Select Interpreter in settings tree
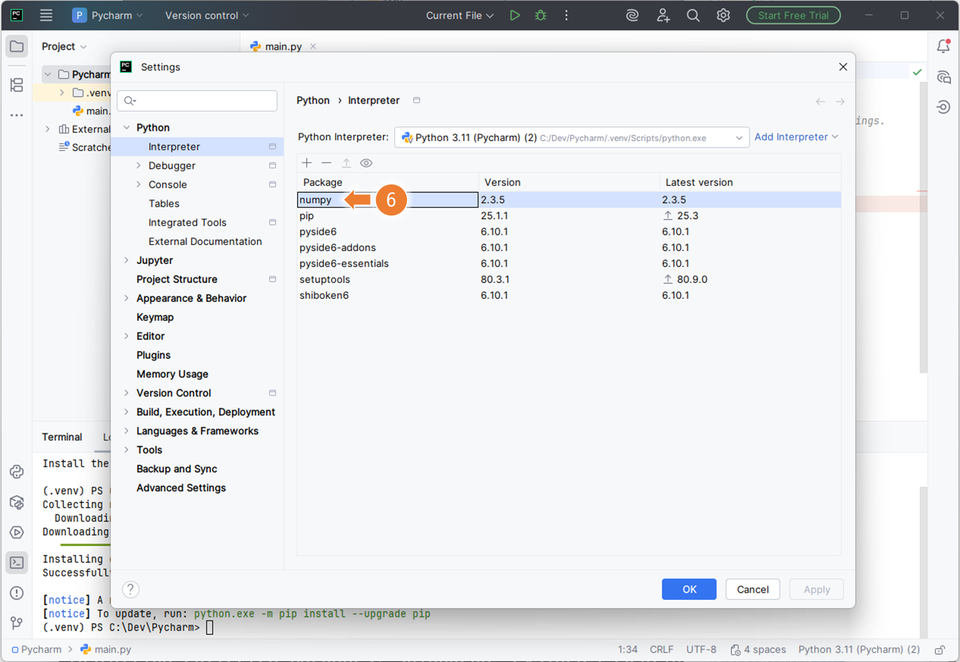This screenshot has width=960, height=662. coord(197,146)
